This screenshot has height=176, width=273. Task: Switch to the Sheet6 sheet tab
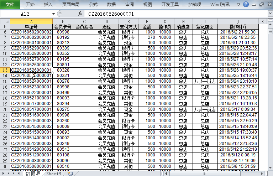coord(54,174)
